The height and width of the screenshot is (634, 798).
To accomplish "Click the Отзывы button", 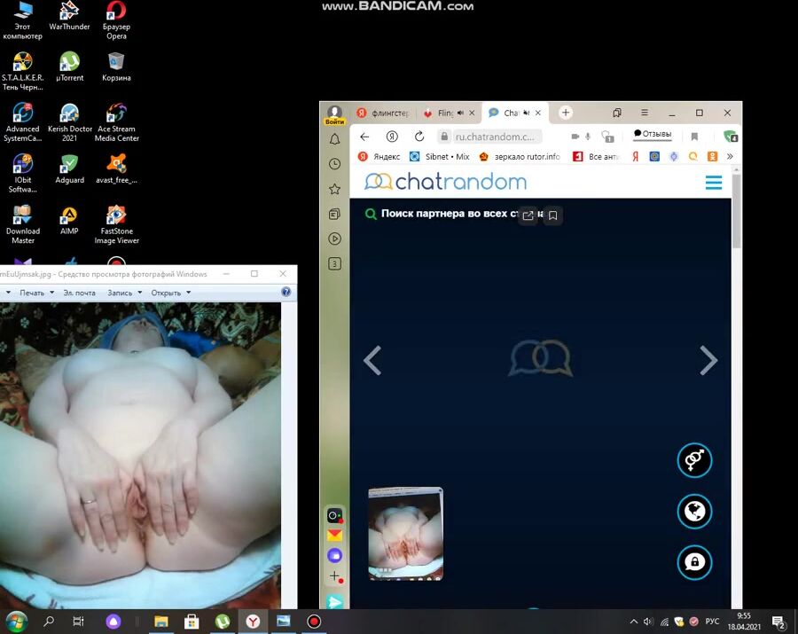I will point(653,135).
